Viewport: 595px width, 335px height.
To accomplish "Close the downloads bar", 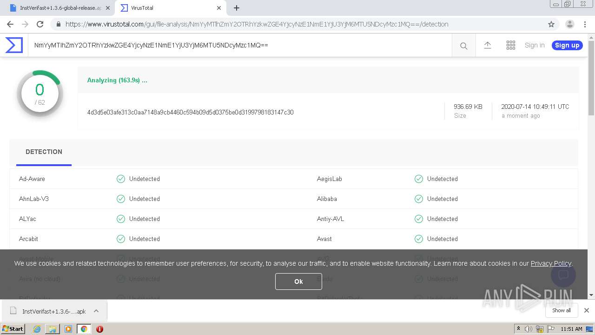I will pos(587,310).
